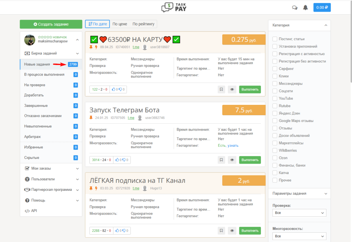Dislike the 63500₽ НА КАРТУ task thumbs-down
Screen dimensions: 352x242
[120, 89]
